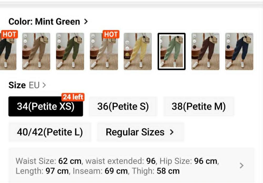The image size is (263, 183).
Task: Choose the brown pants color option
Action: tap(205, 51)
